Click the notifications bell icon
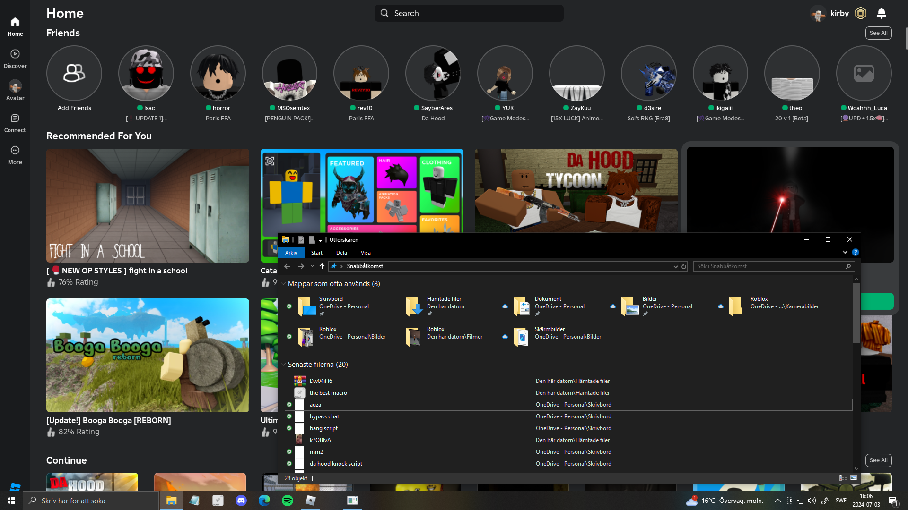The image size is (908, 510). [x=881, y=13]
